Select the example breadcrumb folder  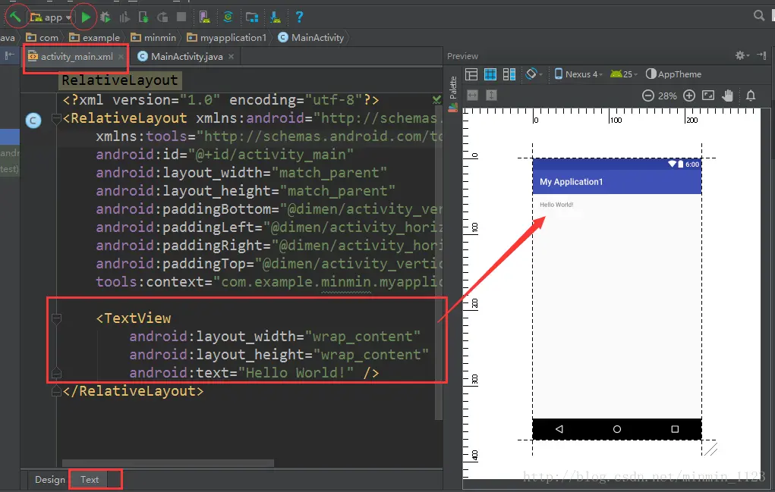click(x=94, y=37)
